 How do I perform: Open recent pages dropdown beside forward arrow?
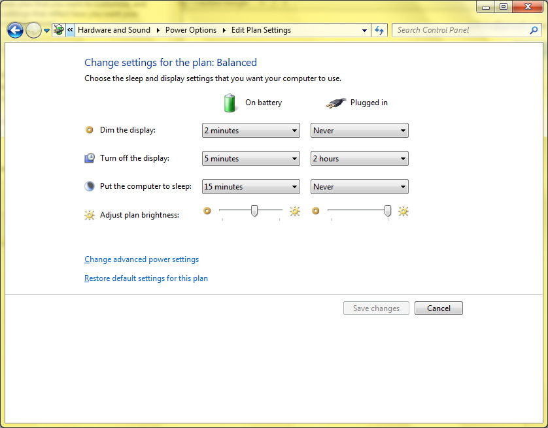click(x=46, y=30)
